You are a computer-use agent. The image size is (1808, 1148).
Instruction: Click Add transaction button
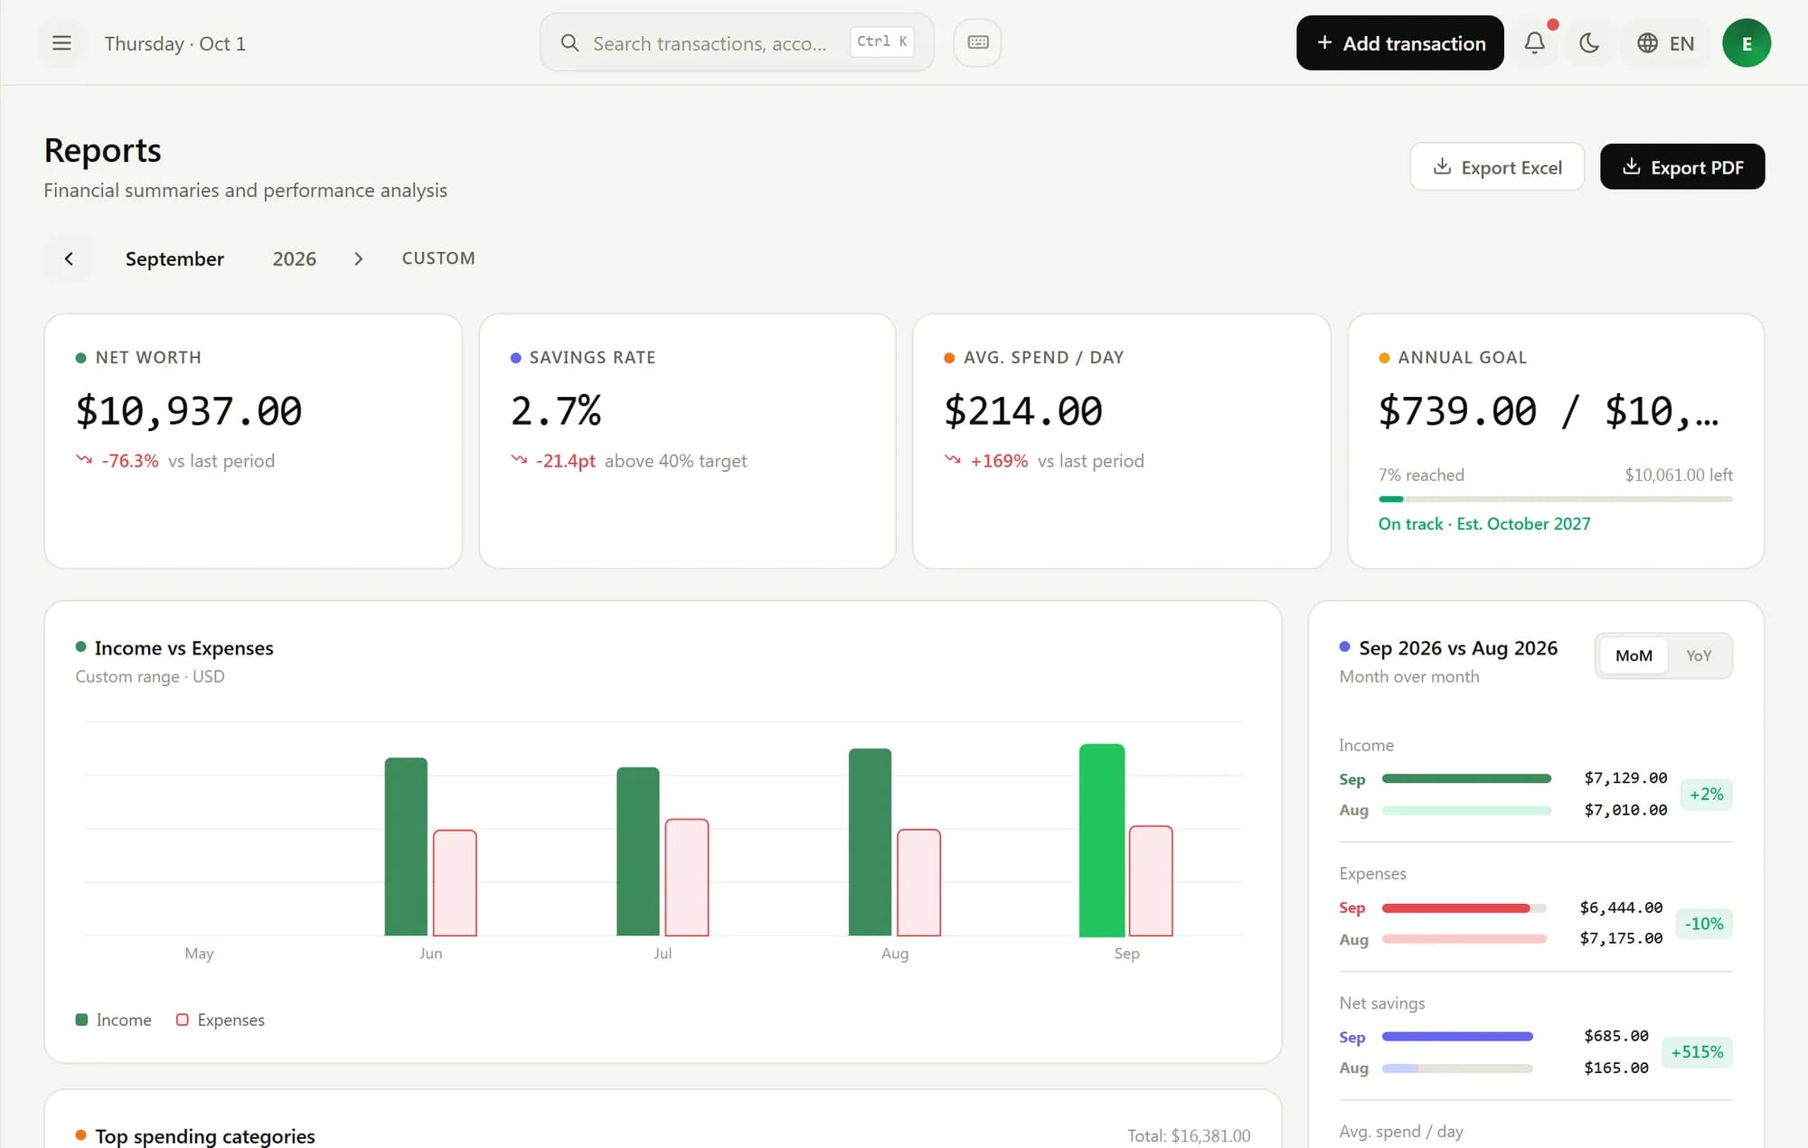click(1399, 42)
